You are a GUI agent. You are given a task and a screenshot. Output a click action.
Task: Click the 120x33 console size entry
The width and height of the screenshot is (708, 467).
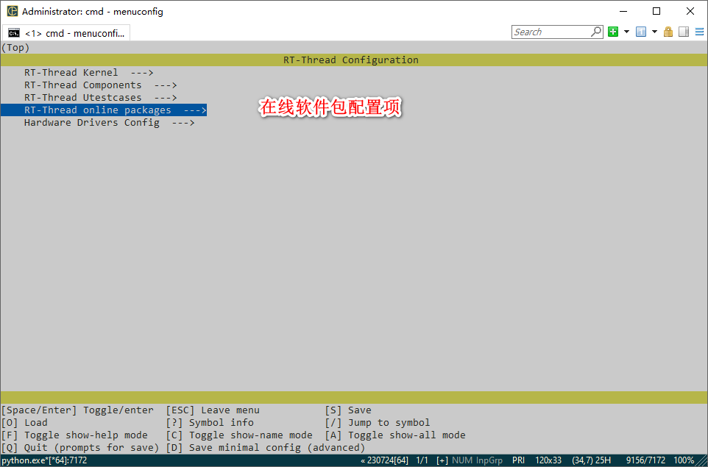pos(548,460)
